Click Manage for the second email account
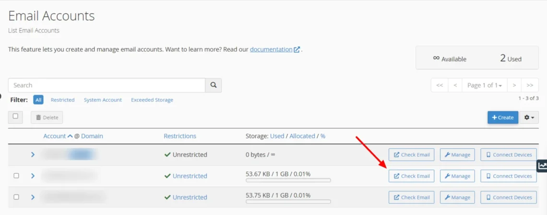This screenshot has height=215, width=547. click(457, 176)
